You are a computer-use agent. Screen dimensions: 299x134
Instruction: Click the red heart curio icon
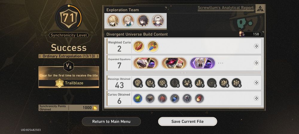[199, 99]
